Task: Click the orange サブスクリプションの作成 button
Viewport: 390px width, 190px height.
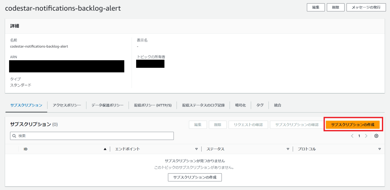Action: (x=353, y=125)
